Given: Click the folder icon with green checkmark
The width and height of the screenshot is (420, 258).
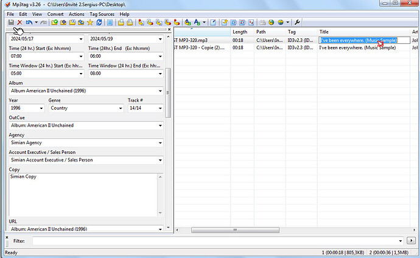Looking at the screenshot, I should [54, 23].
